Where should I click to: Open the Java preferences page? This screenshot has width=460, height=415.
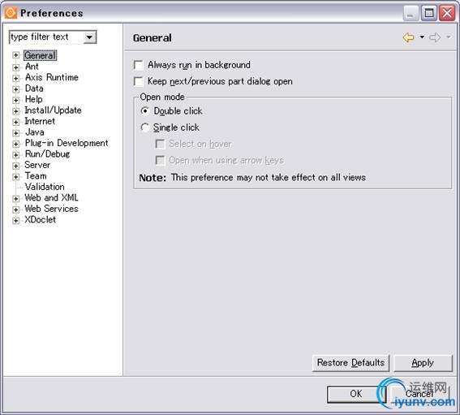[35, 132]
